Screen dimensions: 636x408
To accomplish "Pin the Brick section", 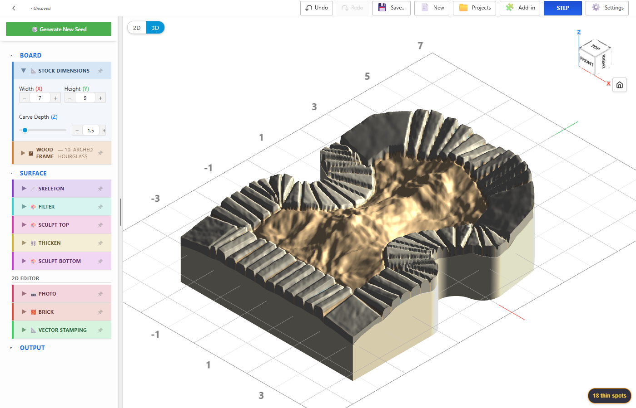I will [100, 312].
